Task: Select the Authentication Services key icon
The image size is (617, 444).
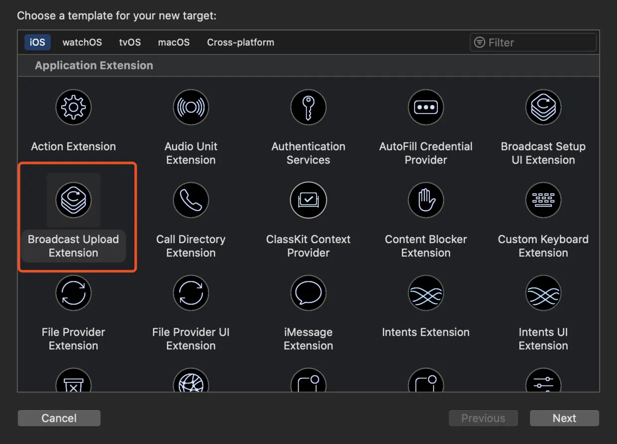Action: [x=308, y=107]
